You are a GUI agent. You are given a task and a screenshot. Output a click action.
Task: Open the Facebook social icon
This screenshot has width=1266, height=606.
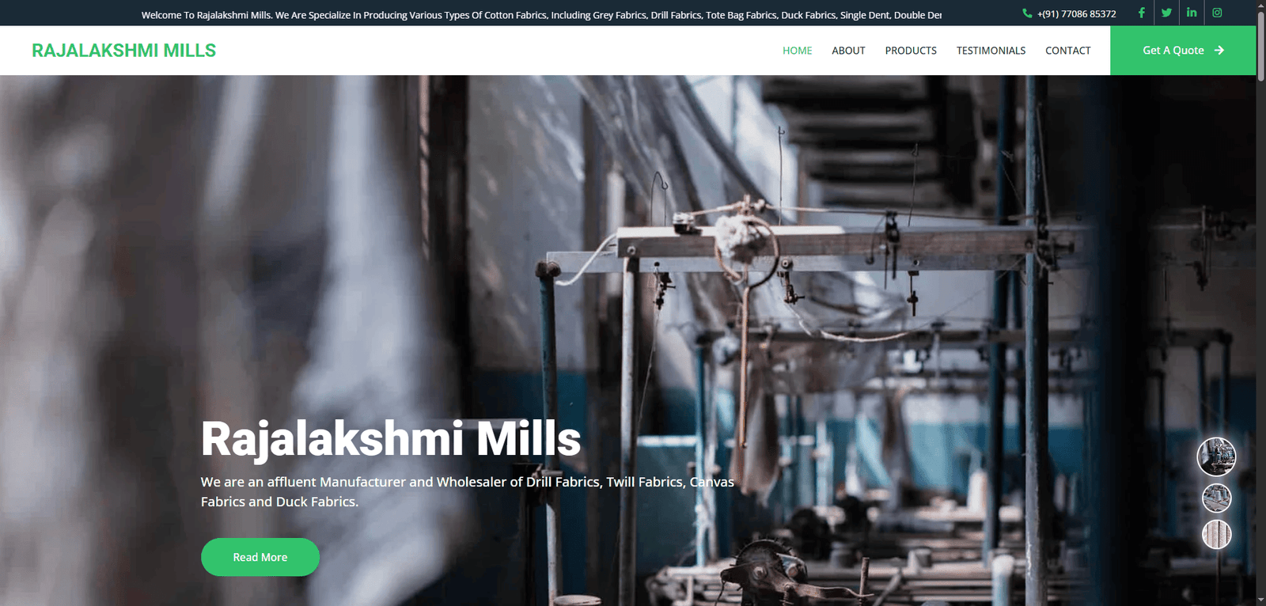pos(1141,13)
